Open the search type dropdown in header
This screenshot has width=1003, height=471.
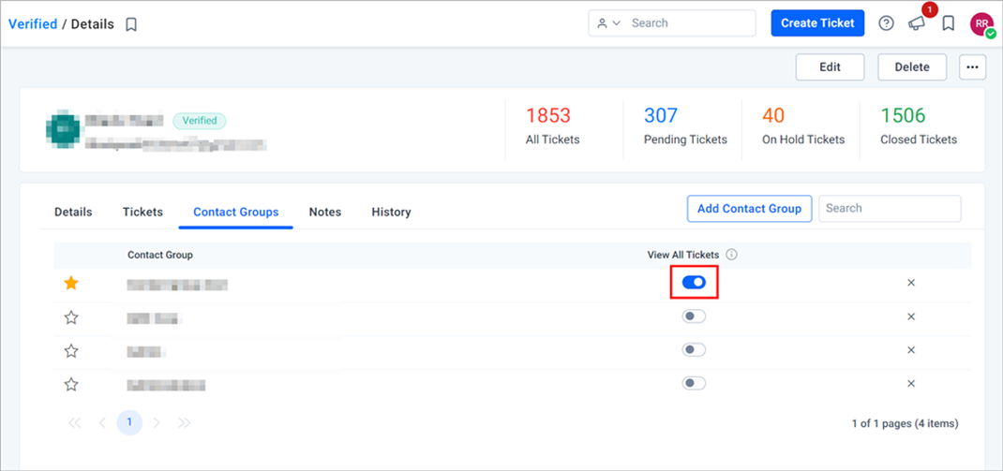coord(608,23)
